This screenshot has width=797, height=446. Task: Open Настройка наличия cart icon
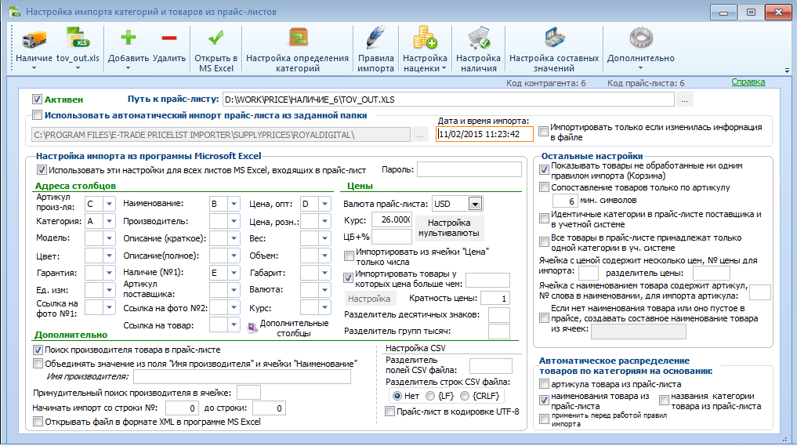click(478, 38)
